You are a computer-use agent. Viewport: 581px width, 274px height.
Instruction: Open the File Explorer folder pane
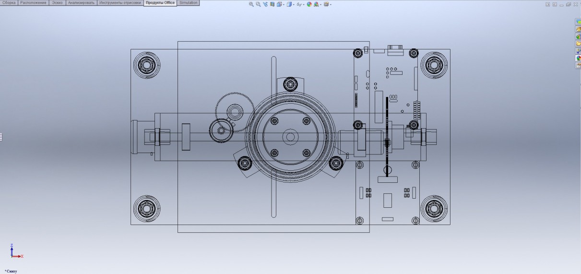pyautogui.click(x=578, y=44)
